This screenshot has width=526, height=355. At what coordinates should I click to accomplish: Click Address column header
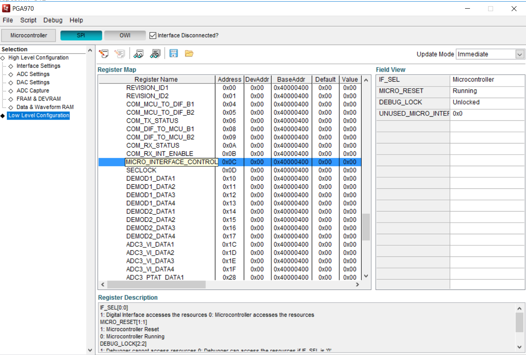click(229, 80)
